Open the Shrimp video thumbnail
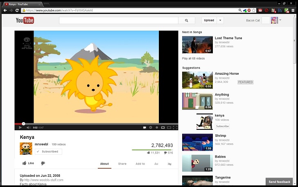The image size is (298, 187). click(x=197, y=142)
